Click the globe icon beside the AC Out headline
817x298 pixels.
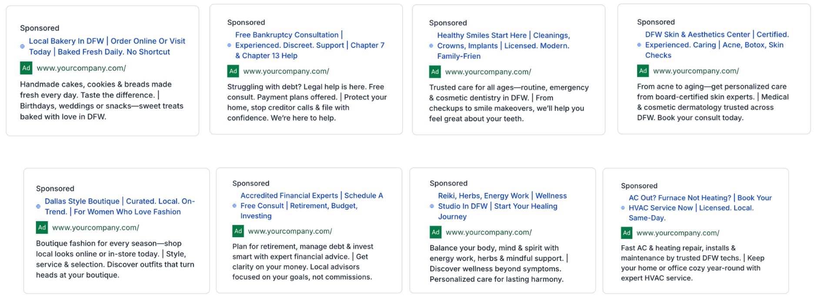tap(623, 208)
